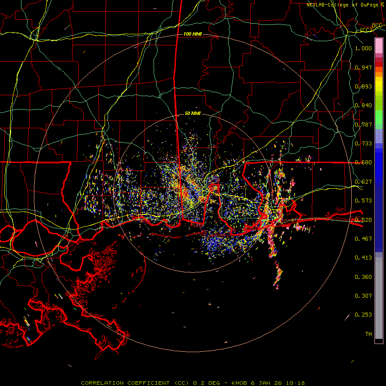Click the 1.000 value on the legend
The image size is (386, 386).
tap(363, 48)
